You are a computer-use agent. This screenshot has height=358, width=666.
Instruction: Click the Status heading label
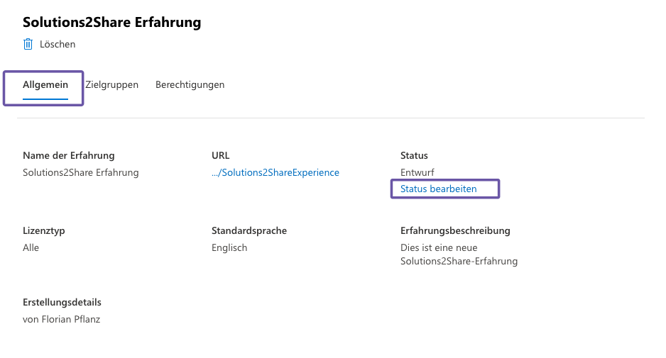[x=414, y=156]
